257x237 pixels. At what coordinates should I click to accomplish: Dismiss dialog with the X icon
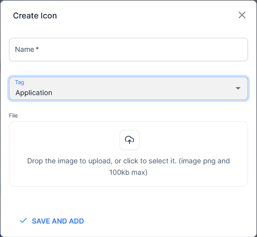click(242, 15)
